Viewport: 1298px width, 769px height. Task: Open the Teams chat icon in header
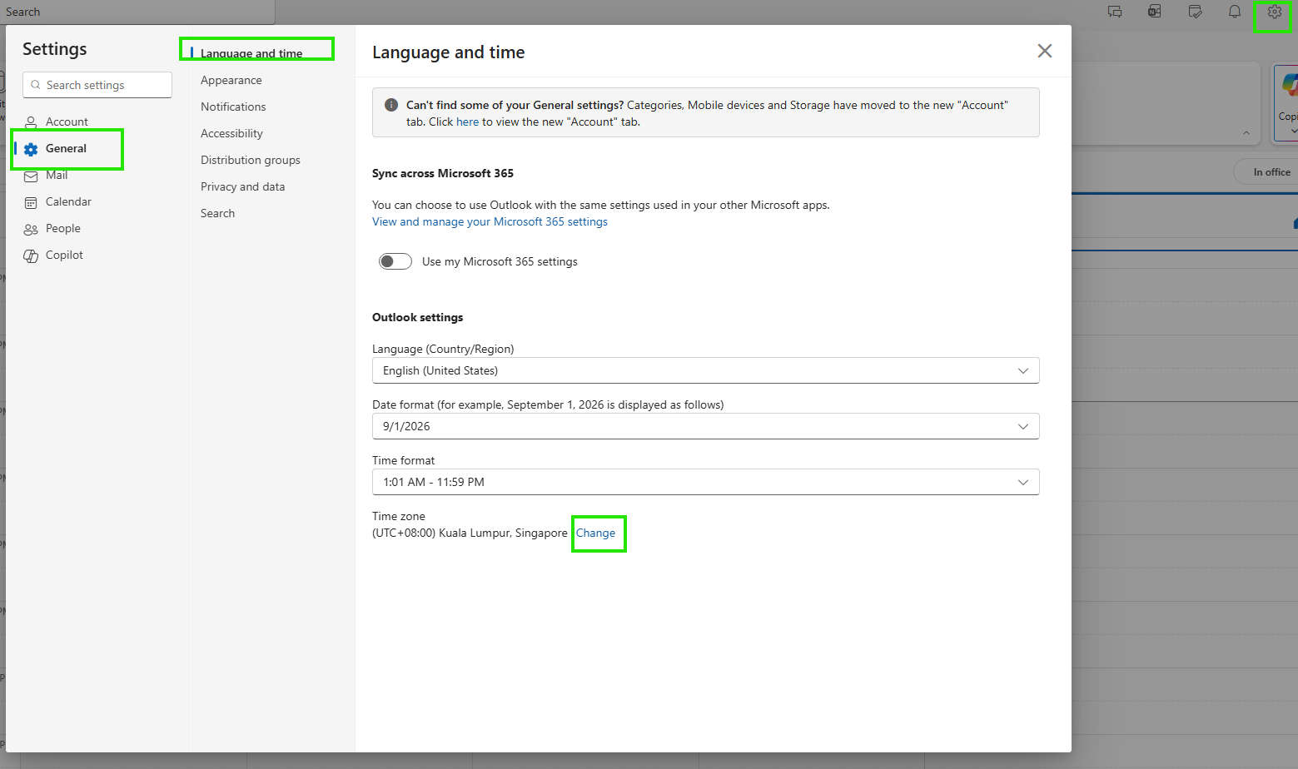pos(1115,12)
